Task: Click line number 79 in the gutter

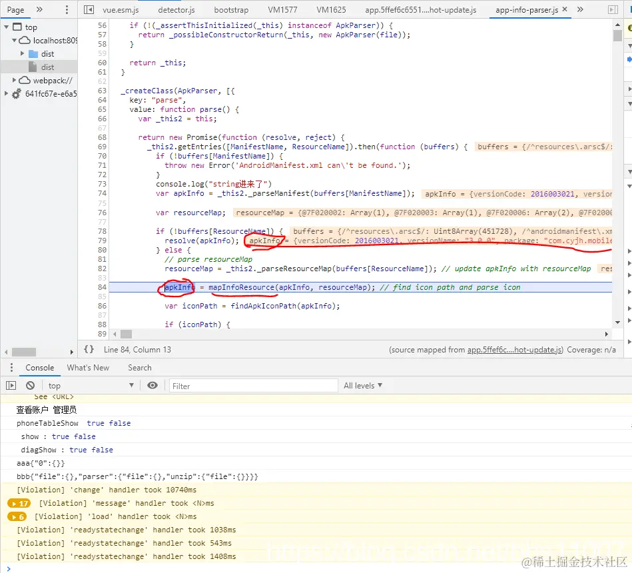Action: coord(102,241)
